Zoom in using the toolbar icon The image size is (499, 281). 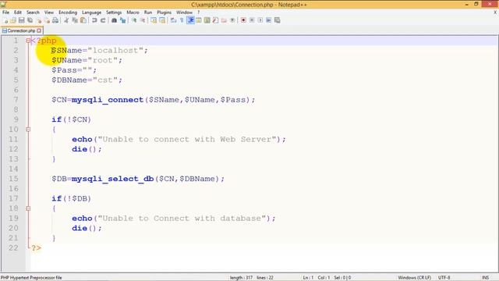coord(134,20)
